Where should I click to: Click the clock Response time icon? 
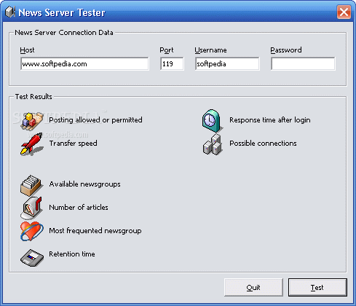pyautogui.click(x=213, y=120)
